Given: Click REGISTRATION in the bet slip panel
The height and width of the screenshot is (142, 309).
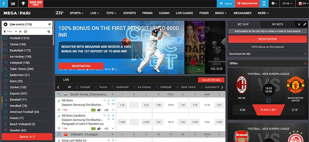Looking at the screenshot, I should point(267,39).
